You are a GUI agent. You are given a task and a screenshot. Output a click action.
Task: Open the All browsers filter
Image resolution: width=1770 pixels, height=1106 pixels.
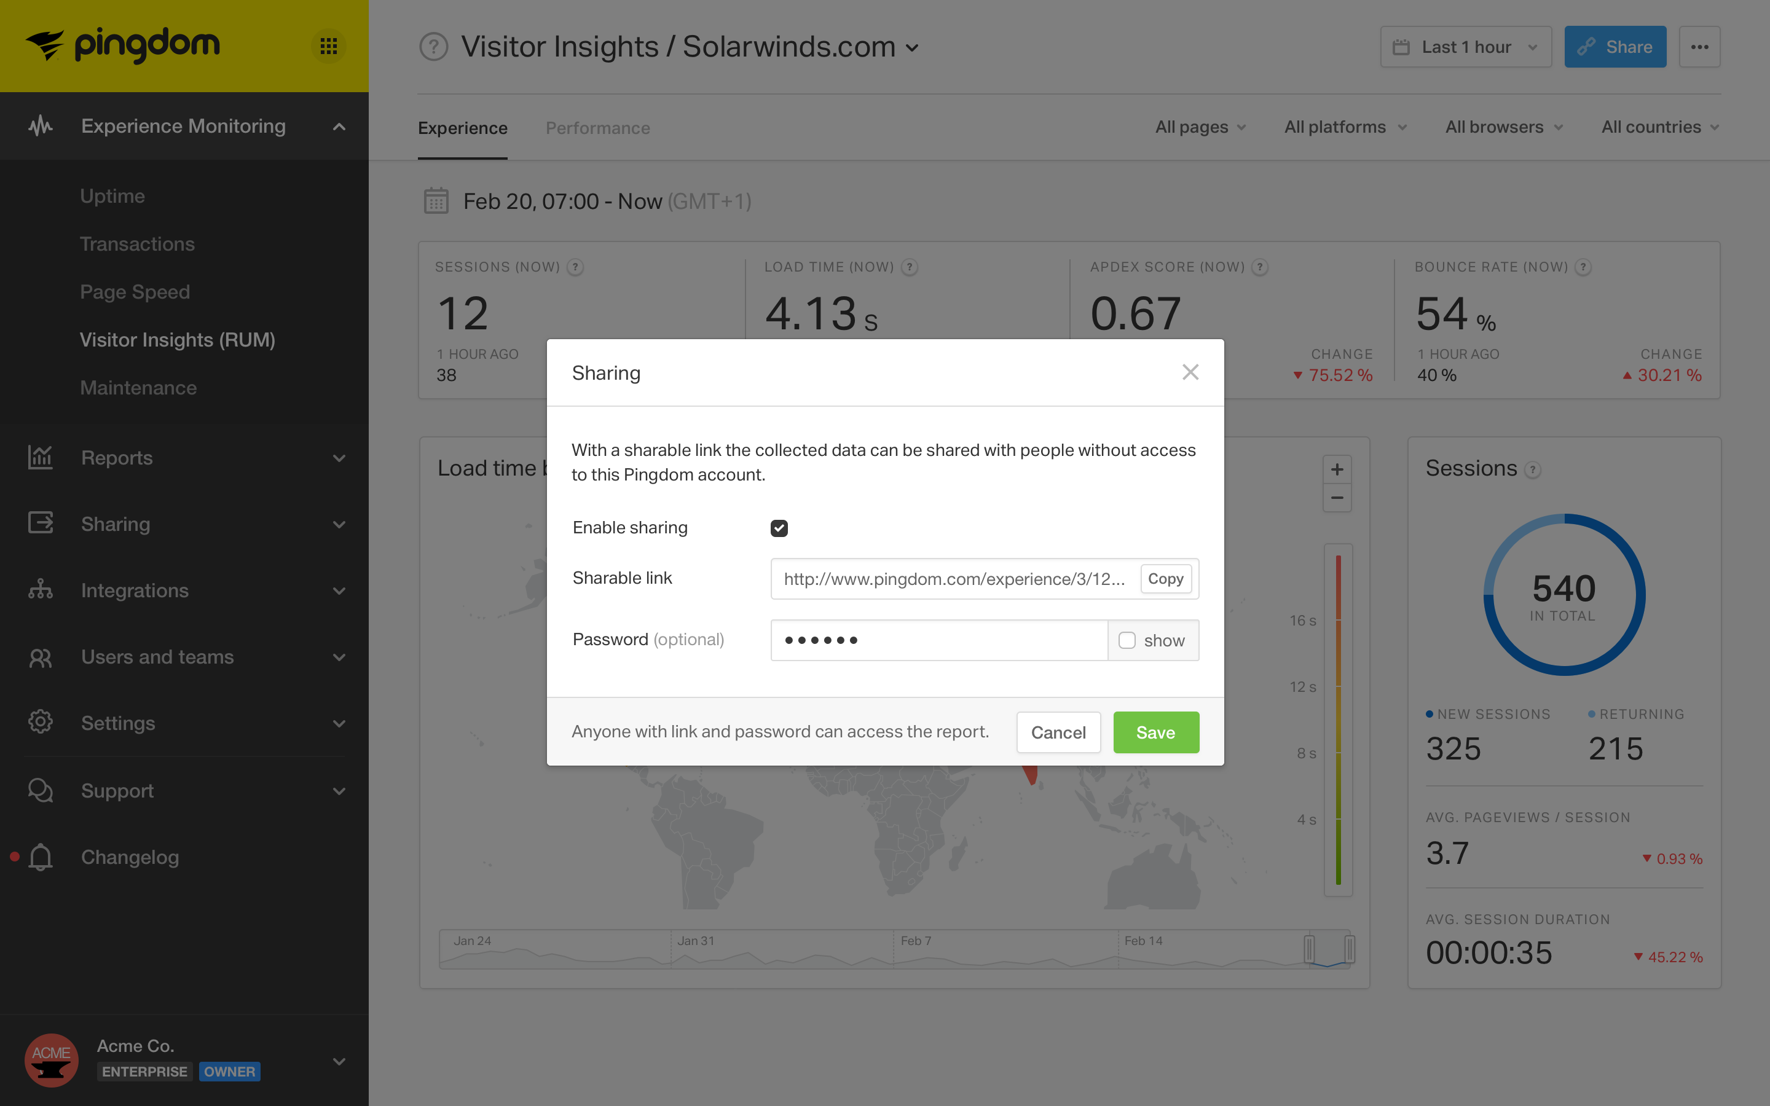pos(1504,127)
